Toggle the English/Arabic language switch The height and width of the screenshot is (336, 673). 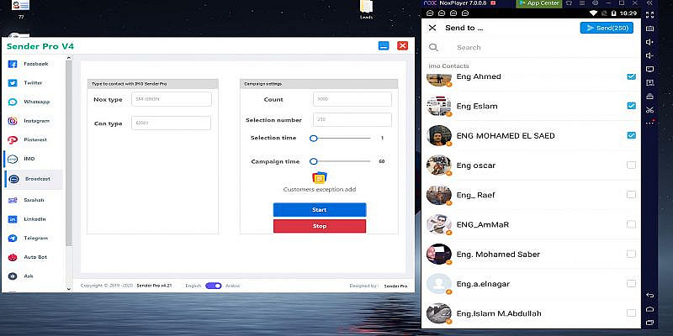[x=214, y=286]
